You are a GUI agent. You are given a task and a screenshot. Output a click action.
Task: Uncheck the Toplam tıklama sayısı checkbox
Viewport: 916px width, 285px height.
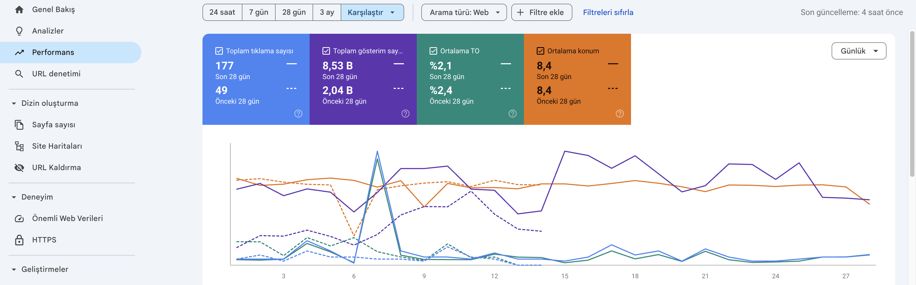pyautogui.click(x=219, y=51)
